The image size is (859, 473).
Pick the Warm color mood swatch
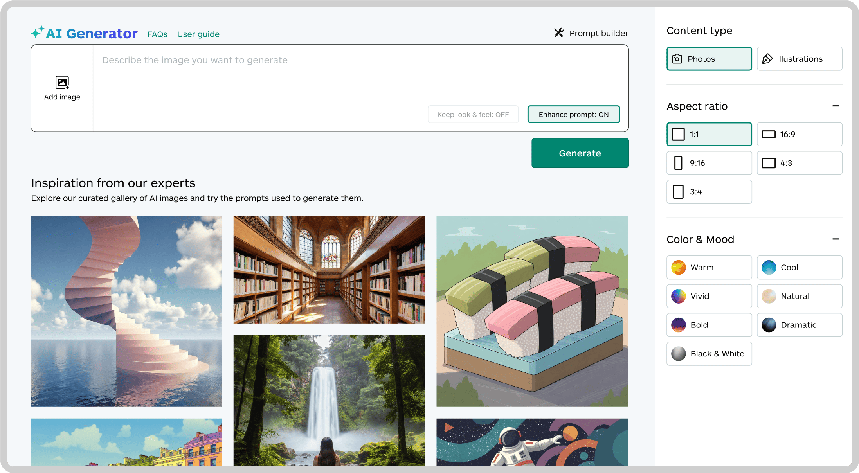679,268
